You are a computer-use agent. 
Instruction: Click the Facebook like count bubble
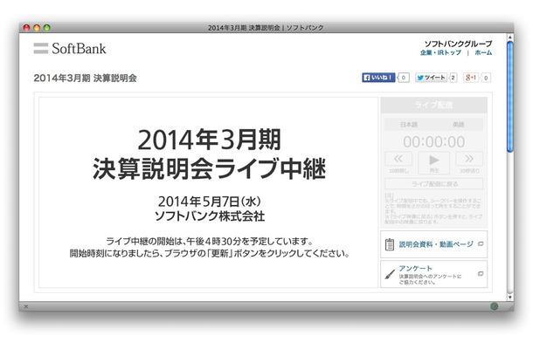pyautogui.click(x=403, y=78)
